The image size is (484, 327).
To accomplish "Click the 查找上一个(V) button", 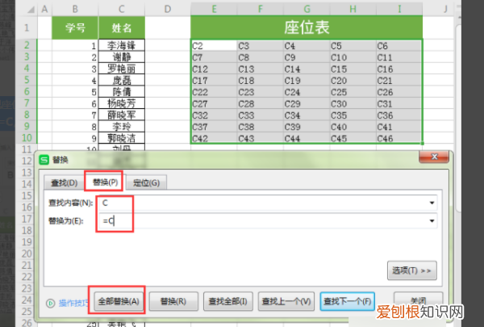I will [286, 301].
